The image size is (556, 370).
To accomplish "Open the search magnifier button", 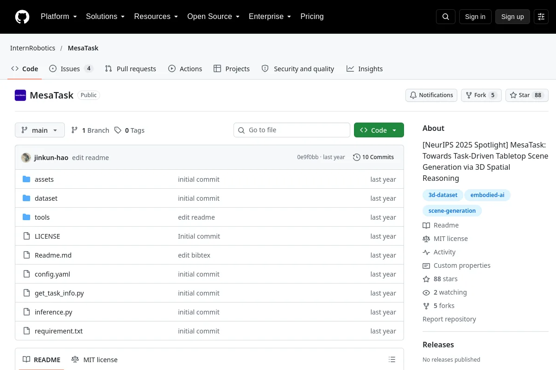I will 446,17.
